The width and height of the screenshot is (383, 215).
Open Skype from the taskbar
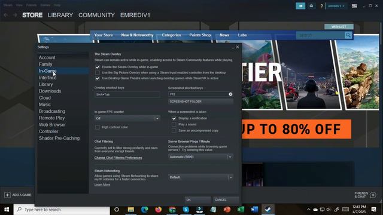pyautogui.click(x=186, y=210)
